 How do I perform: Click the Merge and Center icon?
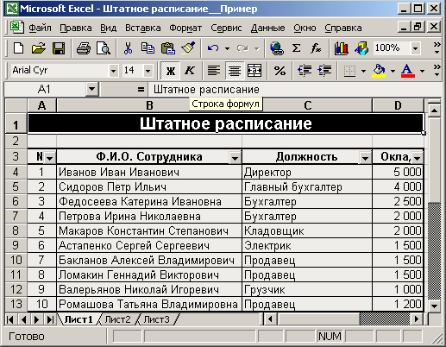(x=254, y=70)
